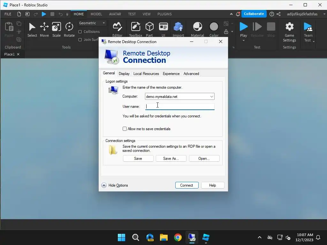Open File Explorer from taskbar
Viewport: 327px width, 245px height.
pos(164,237)
